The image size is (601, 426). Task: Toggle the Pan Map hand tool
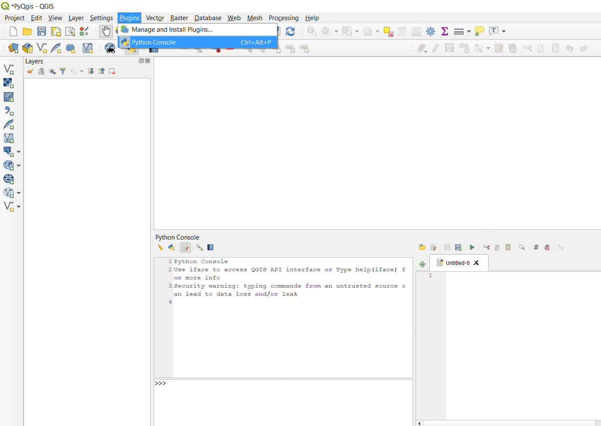click(106, 31)
